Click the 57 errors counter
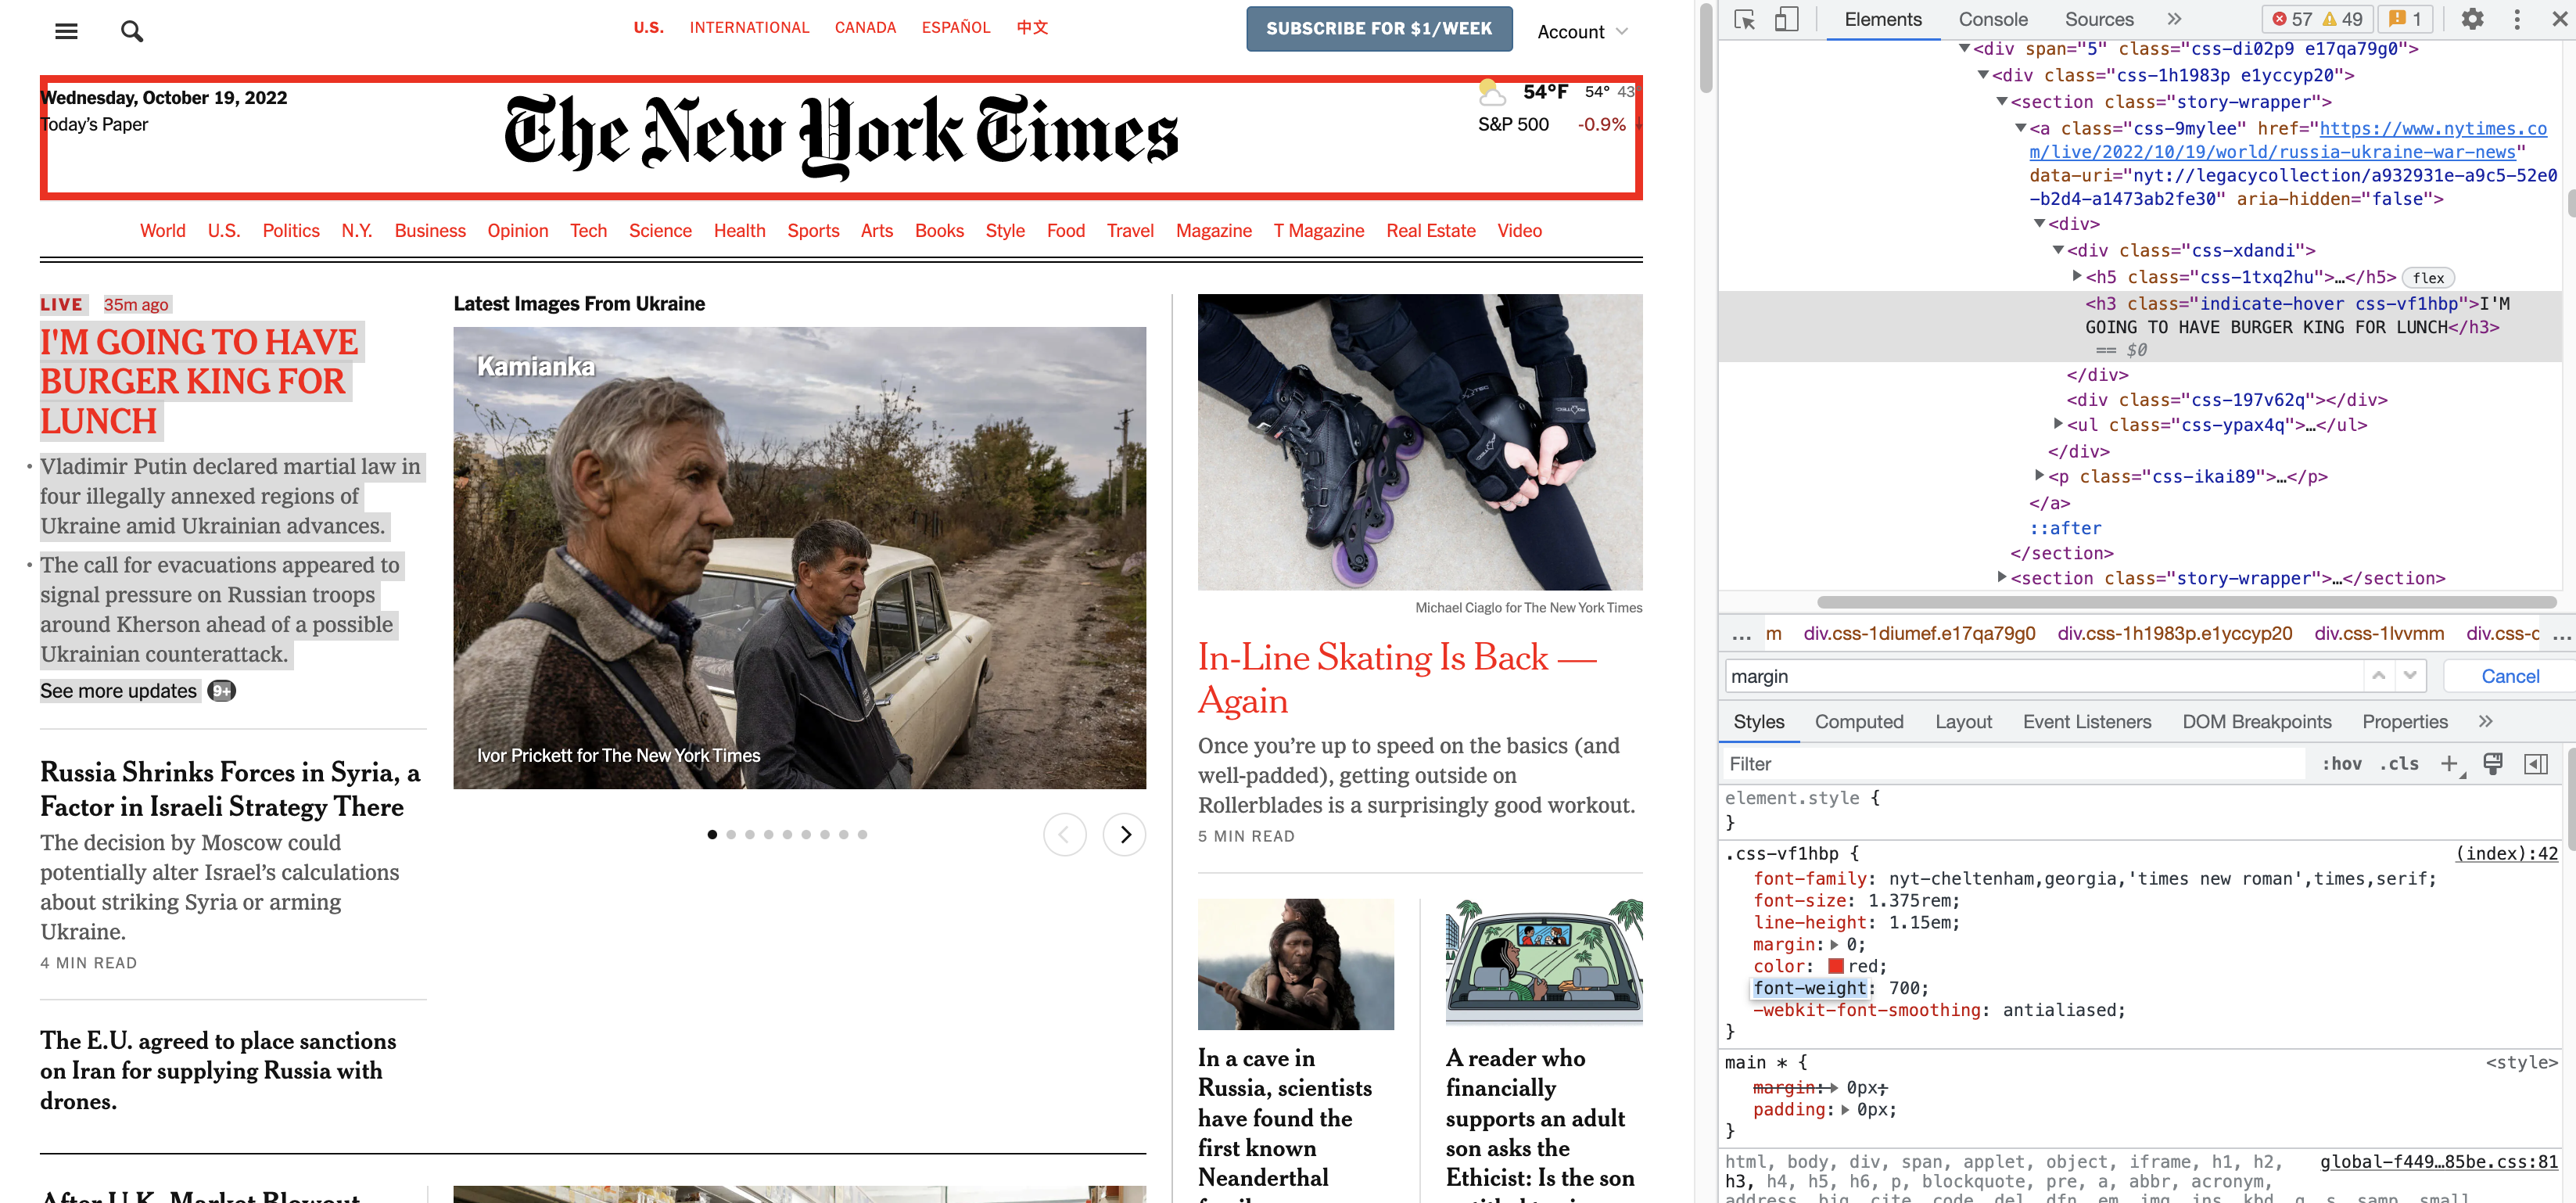 coord(2292,19)
